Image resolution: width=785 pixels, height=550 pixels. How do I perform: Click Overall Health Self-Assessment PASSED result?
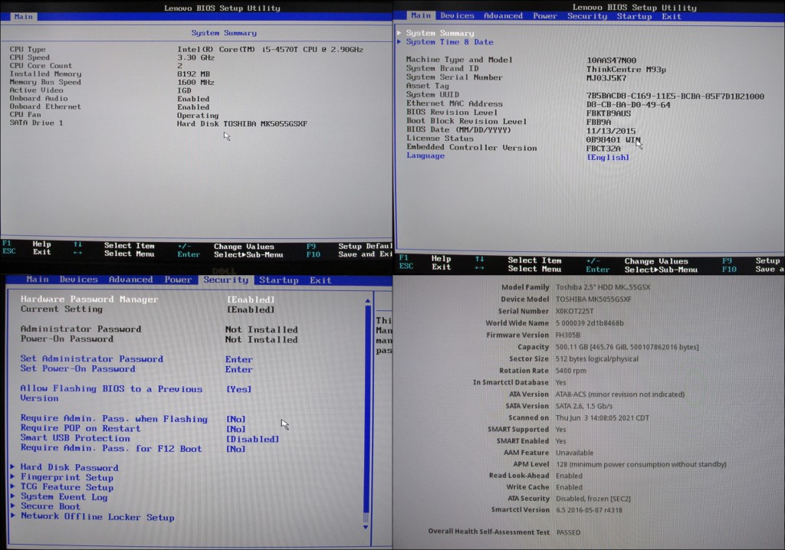[x=568, y=532]
